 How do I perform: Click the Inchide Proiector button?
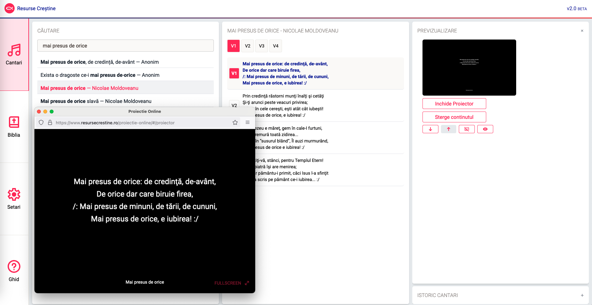click(454, 104)
